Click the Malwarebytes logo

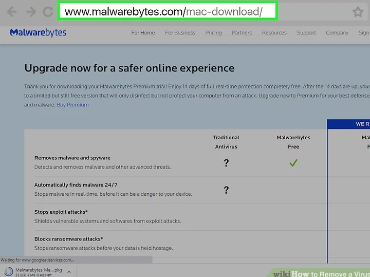[x=38, y=33]
